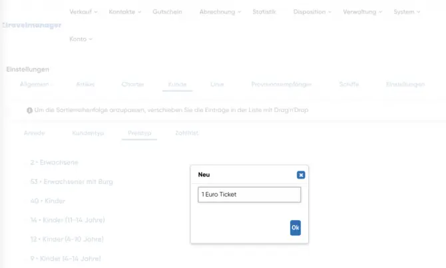Open the Verkauf dropdown menu
The width and height of the screenshot is (446, 268).
point(83,12)
